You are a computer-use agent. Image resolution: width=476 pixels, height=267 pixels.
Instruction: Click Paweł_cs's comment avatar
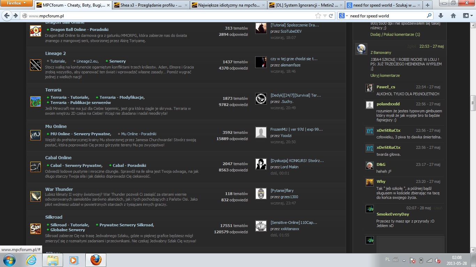click(370, 88)
